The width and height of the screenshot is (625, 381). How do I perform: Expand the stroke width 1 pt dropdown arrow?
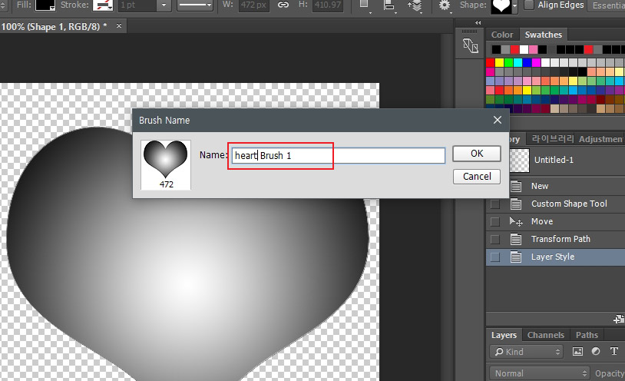point(164,5)
